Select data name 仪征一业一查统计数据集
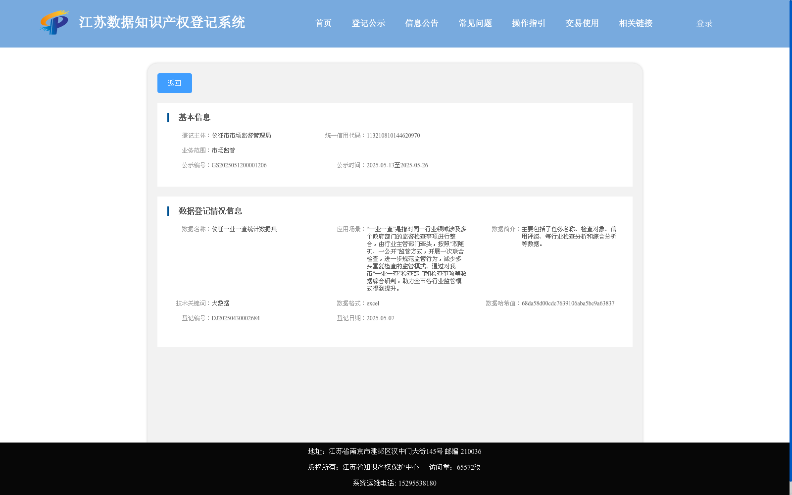This screenshot has width=792, height=495. click(x=244, y=229)
